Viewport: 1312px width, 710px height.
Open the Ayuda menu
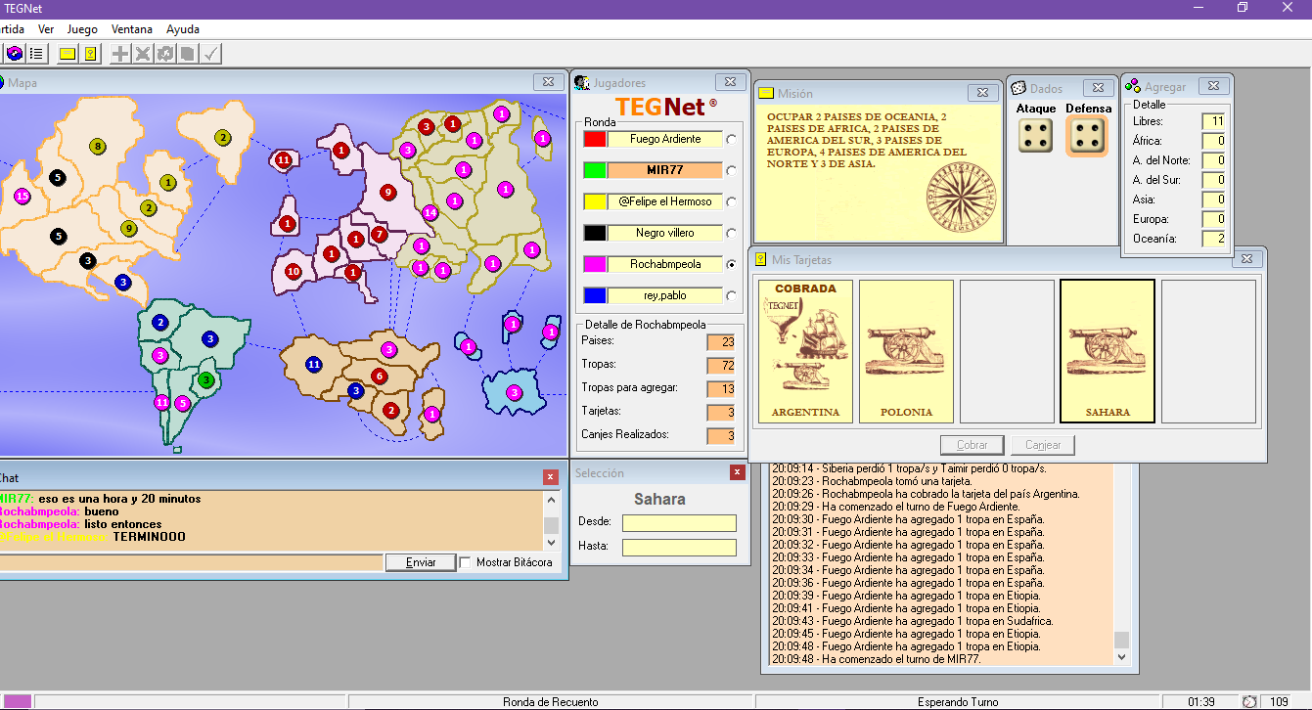(183, 29)
